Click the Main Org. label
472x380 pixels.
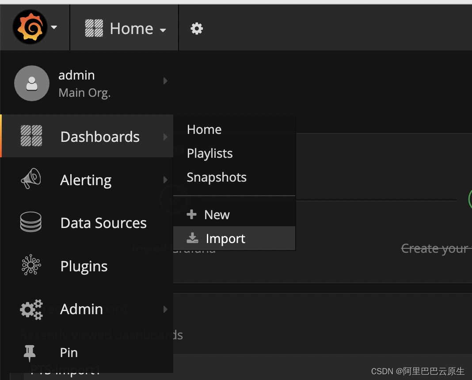[84, 93]
